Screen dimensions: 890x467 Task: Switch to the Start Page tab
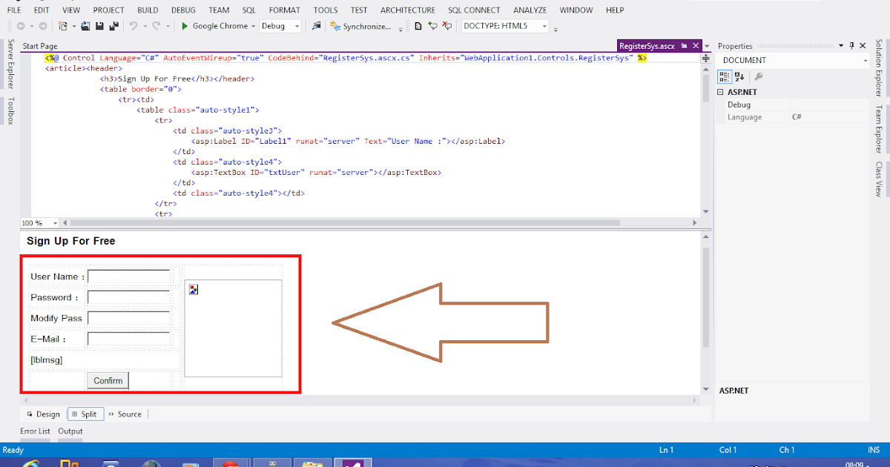(39, 45)
